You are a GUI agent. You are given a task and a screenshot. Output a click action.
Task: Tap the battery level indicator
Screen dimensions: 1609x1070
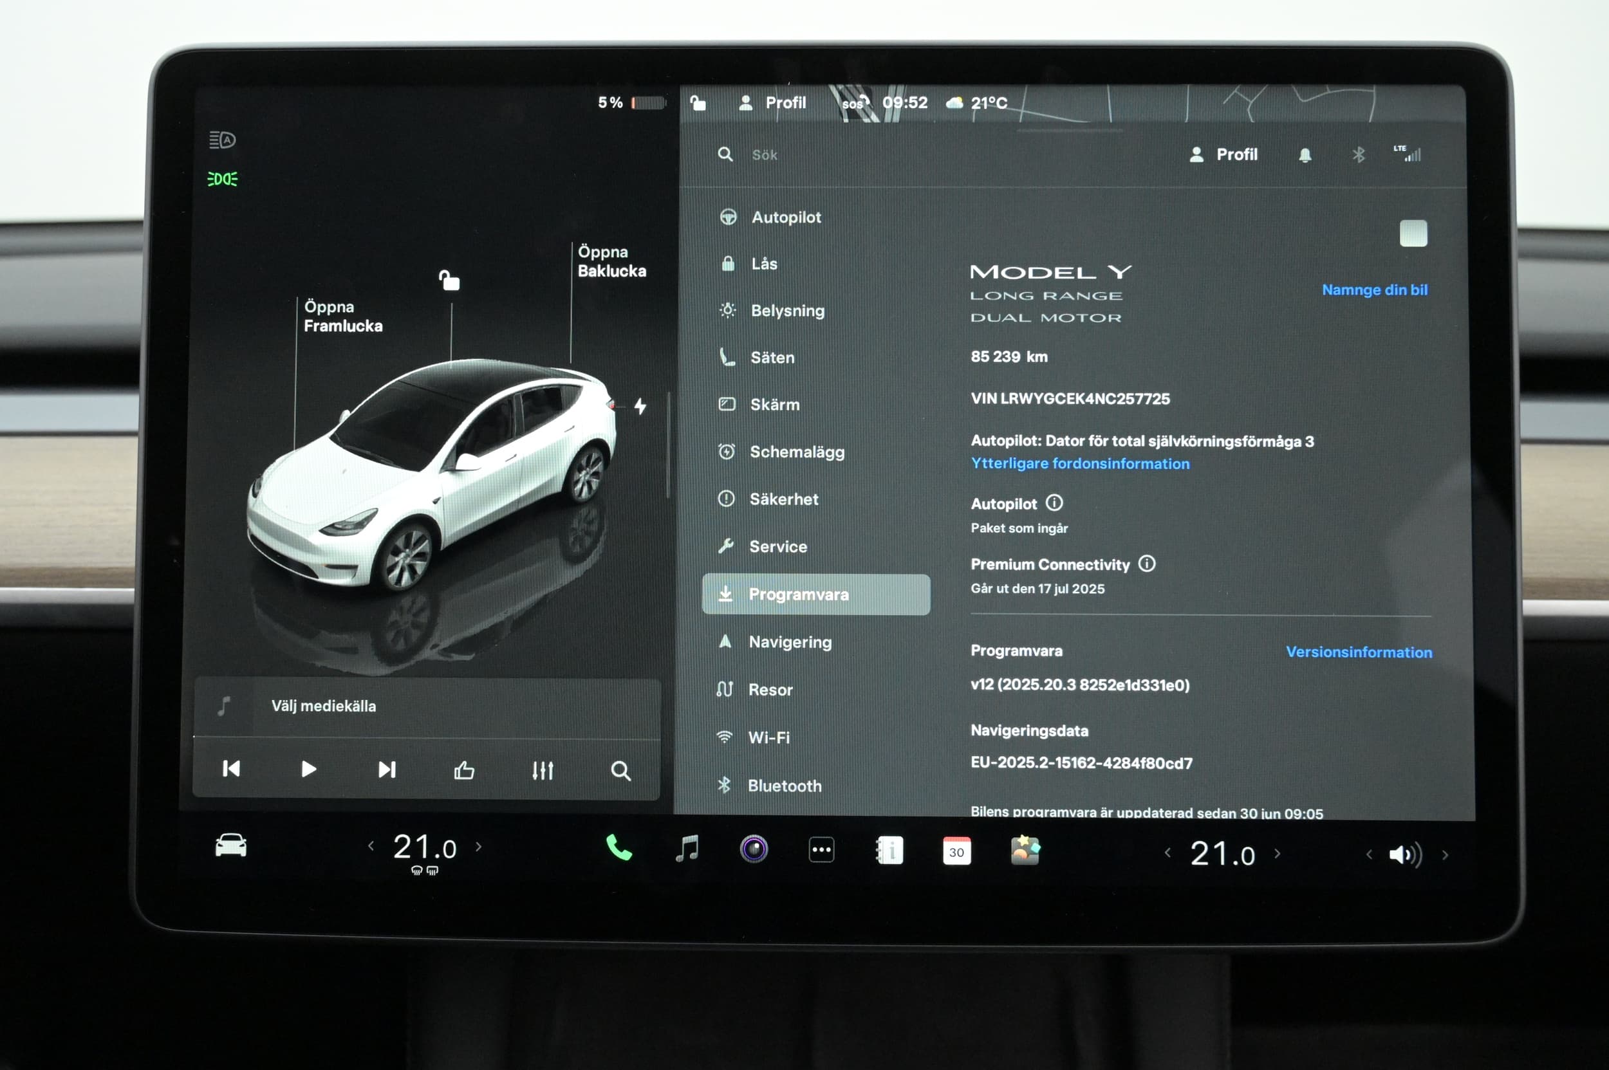click(631, 102)
